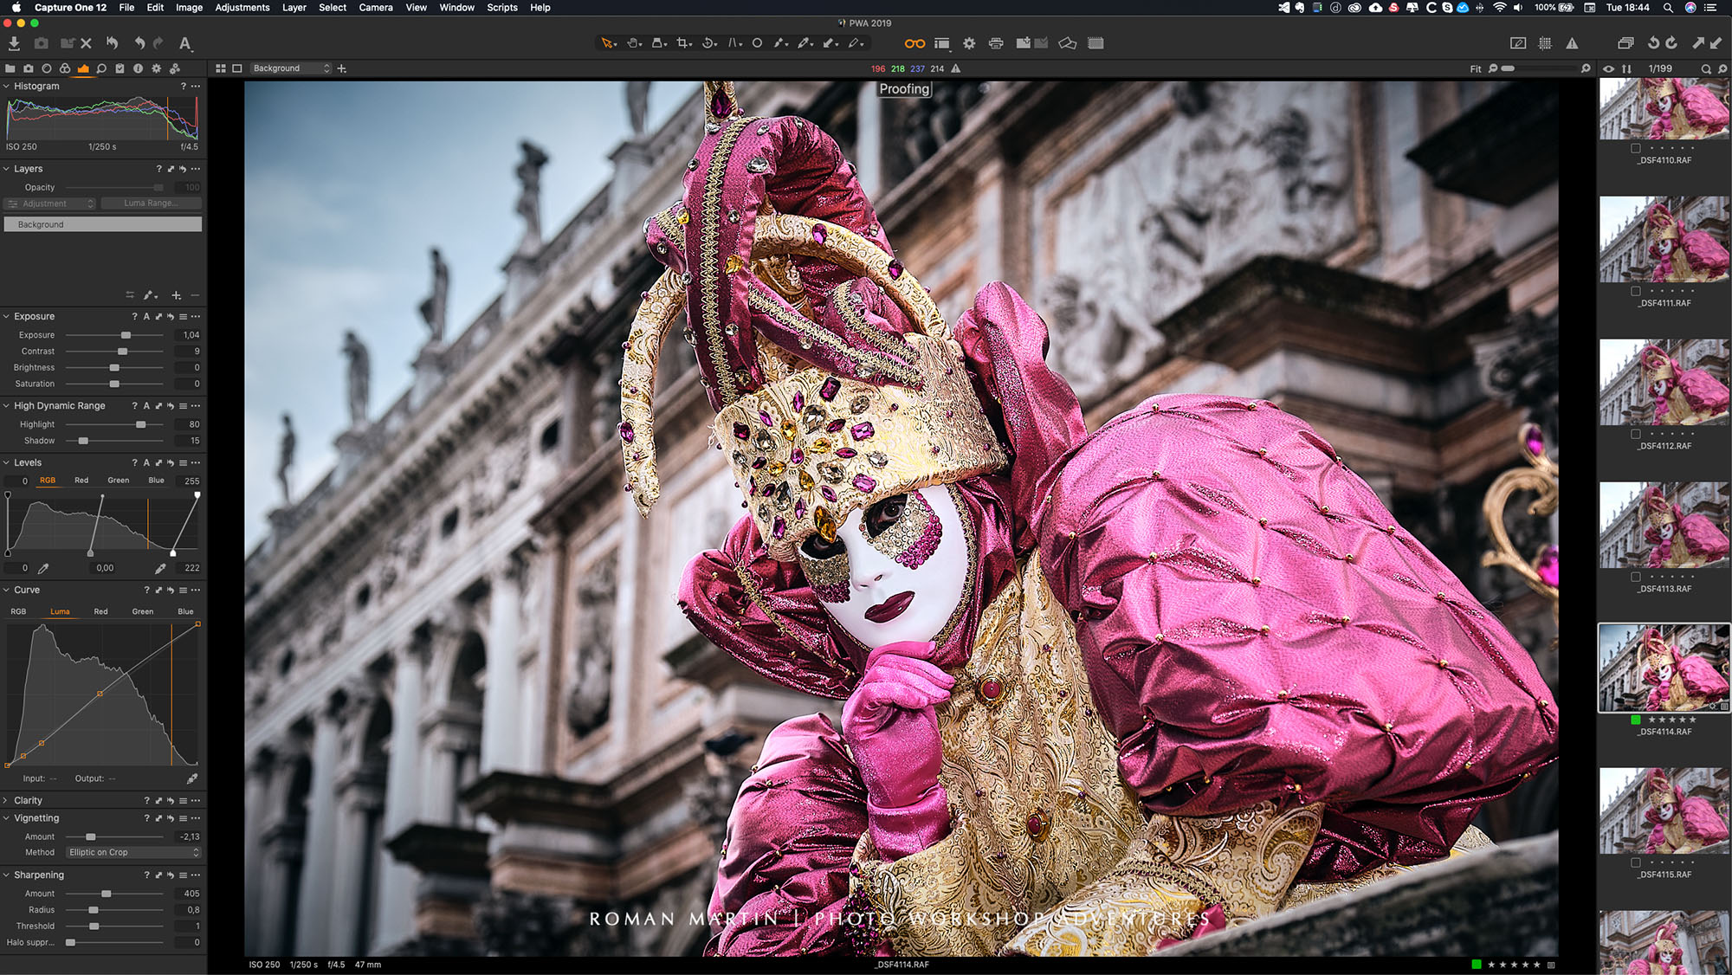Add new layer plus next to Background dropdown
The height and width of the screenshot is (975, 1732).
pyautogui.click(x=342, y=68)
